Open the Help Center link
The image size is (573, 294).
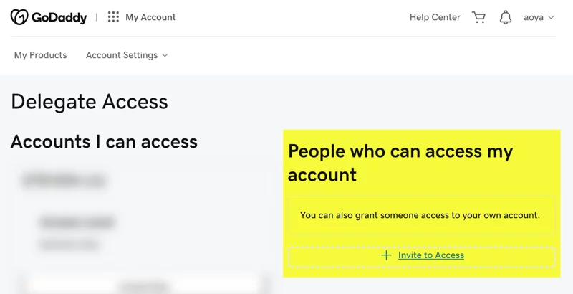tap(435, 17)
